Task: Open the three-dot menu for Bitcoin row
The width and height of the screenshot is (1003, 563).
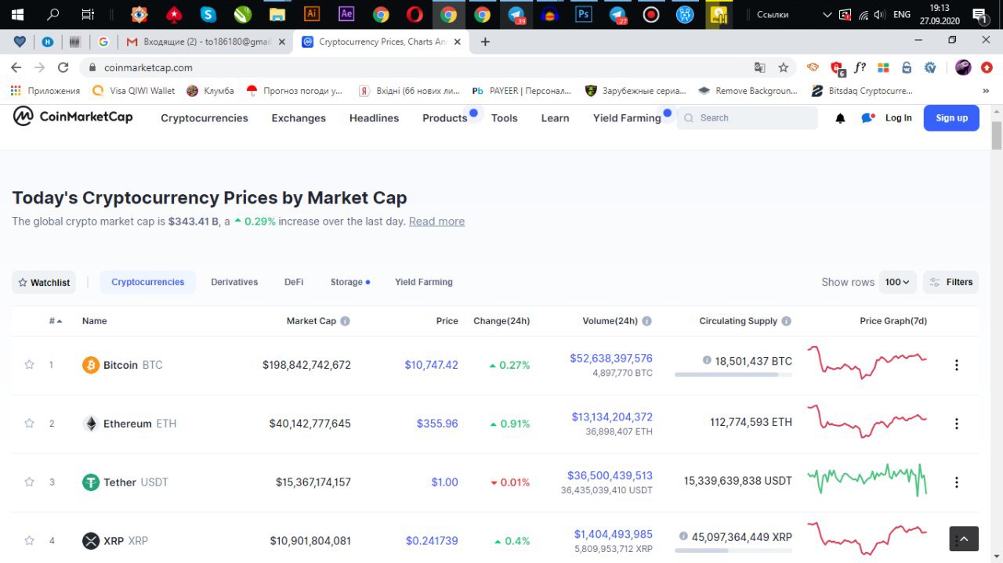Action: (956, 365)
